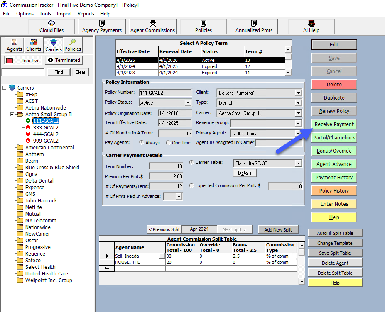The height and width of the screenshot is (312, 385).
Task: Open the Policies search panel
Action: (x=73, y=45)
